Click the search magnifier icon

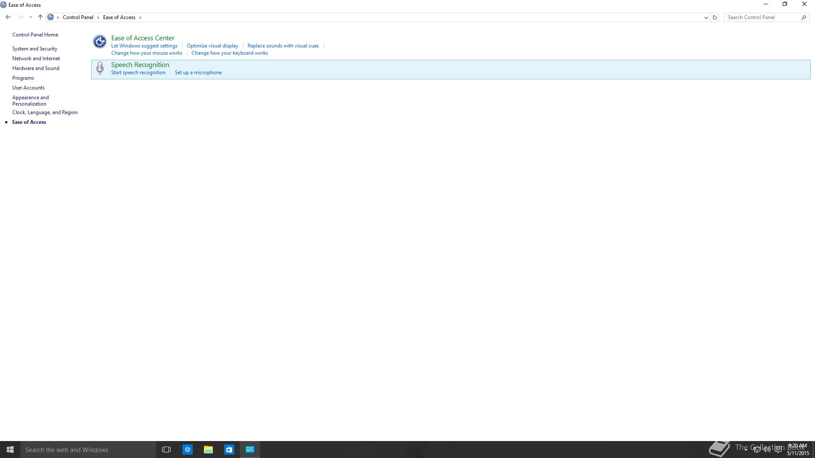point(804,17)
